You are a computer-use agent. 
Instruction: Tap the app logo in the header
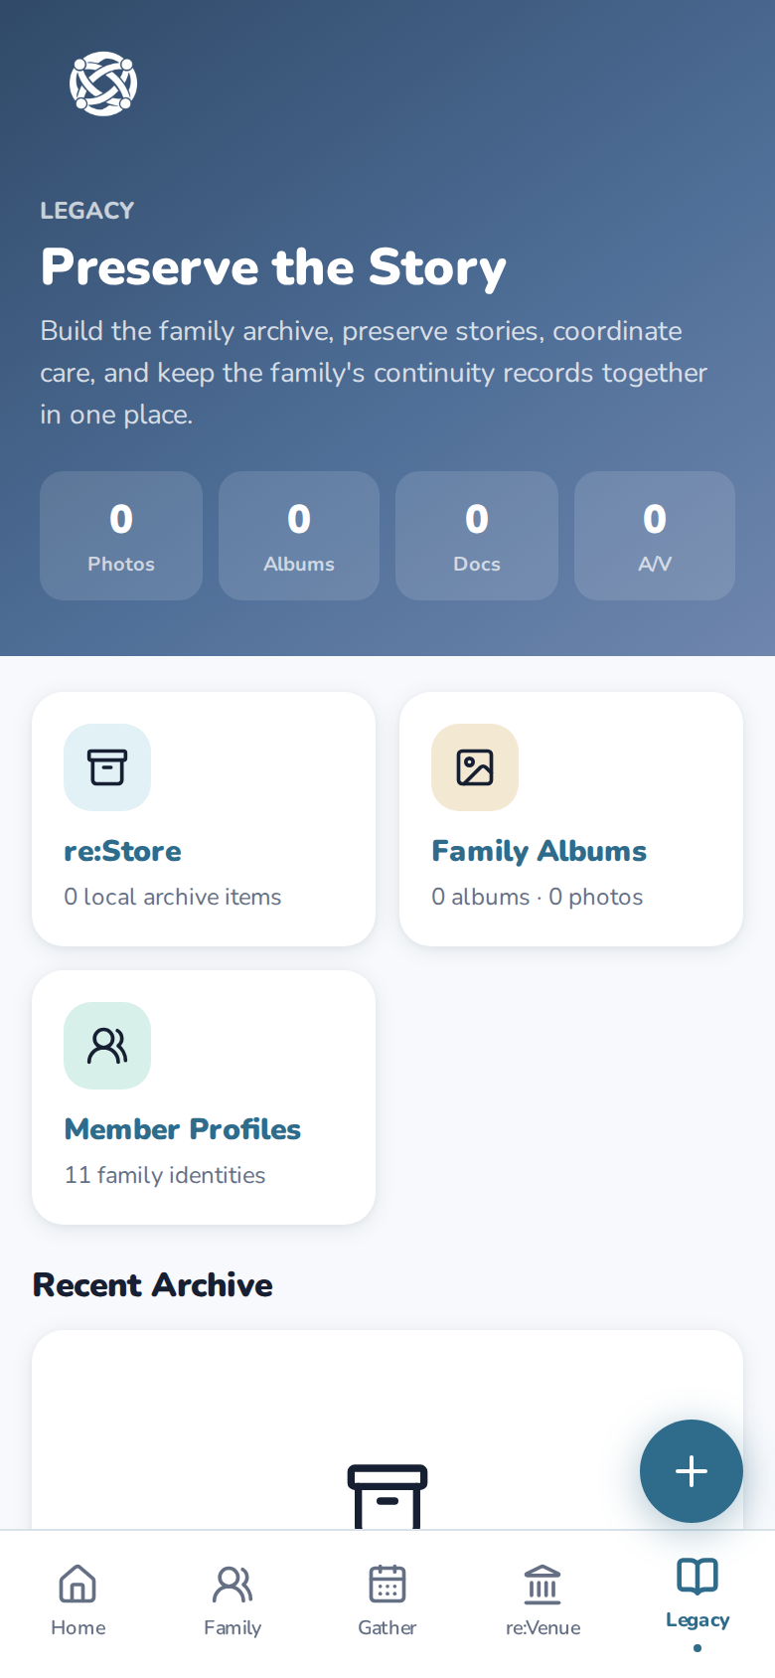pos(103,84)
